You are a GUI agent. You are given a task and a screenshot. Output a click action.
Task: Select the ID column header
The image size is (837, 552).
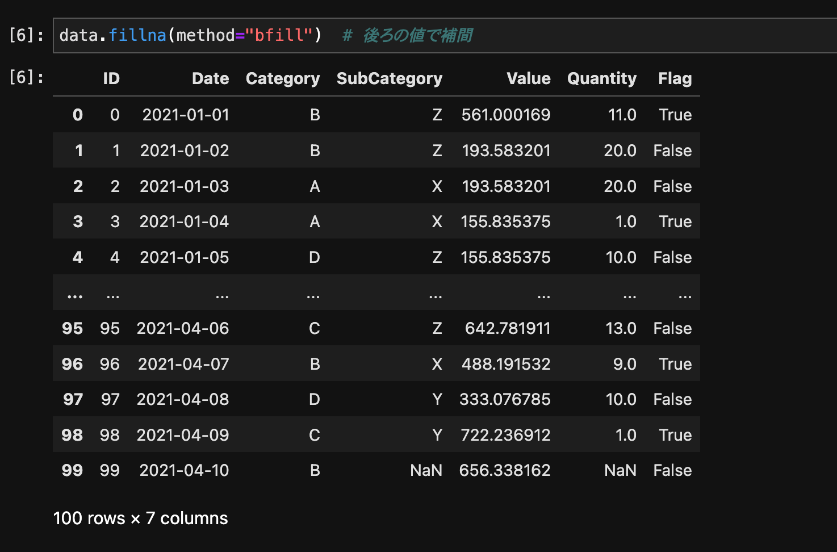coord(111,78)
